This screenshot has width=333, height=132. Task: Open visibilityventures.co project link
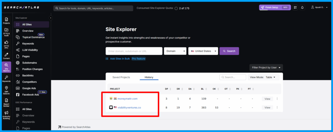[129, 108]
